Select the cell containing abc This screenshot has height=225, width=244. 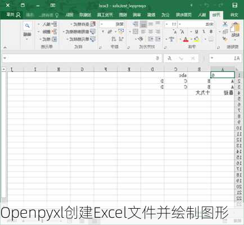pos(176,75)
